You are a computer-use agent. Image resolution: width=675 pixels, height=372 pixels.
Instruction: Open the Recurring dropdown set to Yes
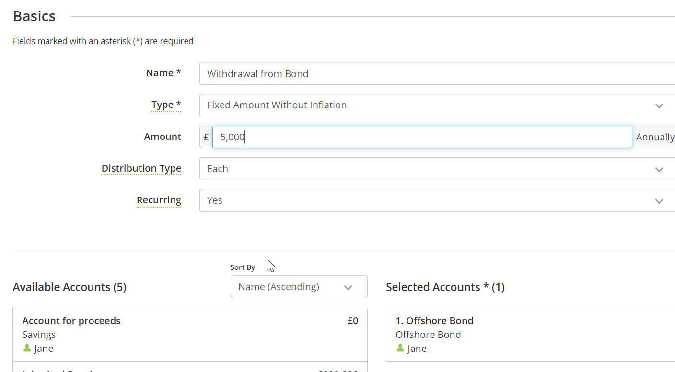pos(437,200)
